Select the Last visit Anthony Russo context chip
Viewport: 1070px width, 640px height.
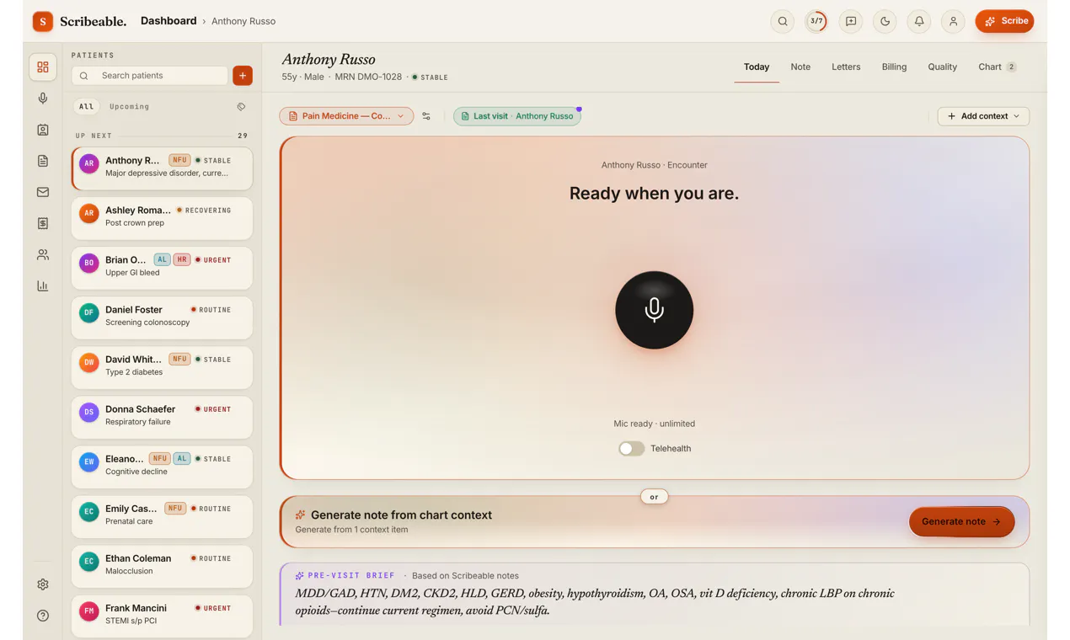[517, 116]
